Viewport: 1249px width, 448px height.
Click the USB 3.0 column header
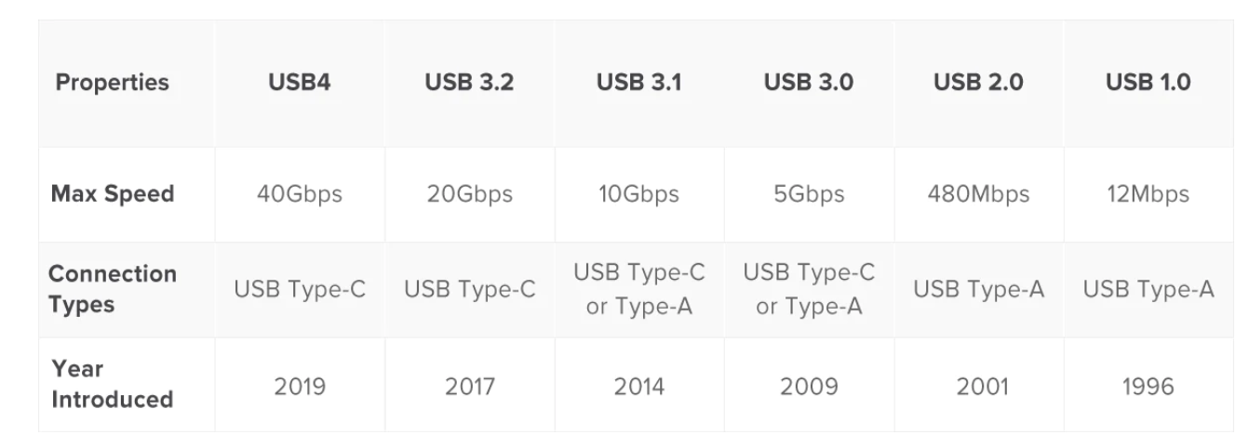pos(808,82)
